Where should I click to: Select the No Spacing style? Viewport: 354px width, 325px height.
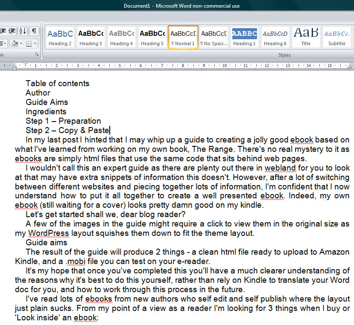(214, 37)
